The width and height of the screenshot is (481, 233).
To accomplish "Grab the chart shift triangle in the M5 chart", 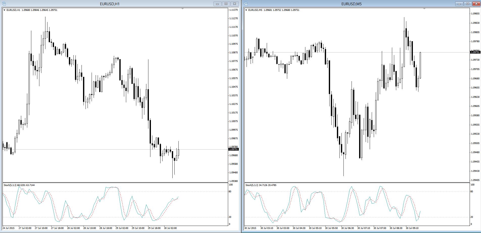I will (x=424, y=9).
